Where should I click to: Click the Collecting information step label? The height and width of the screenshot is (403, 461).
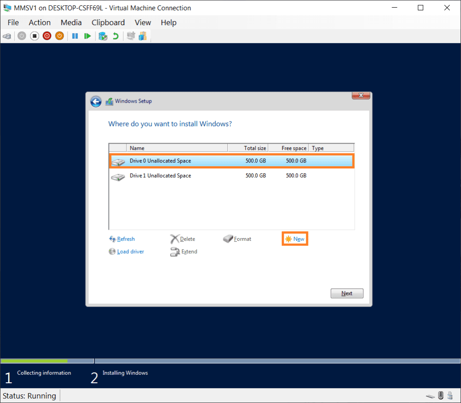click(44, 373)
